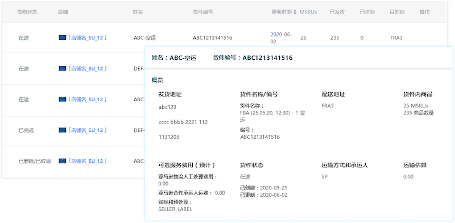
Task: Click ABC-空运 name cell in first row
Action: click(145, 38)
